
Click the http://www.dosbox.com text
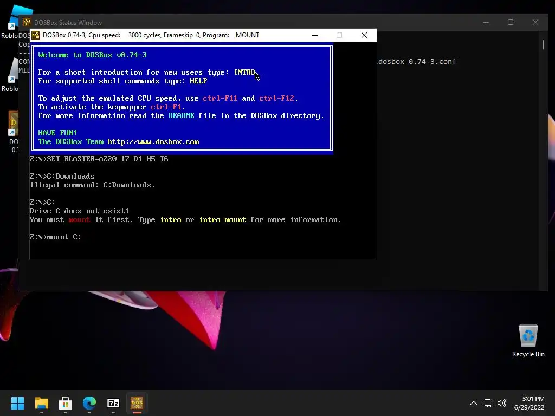pyautogui.click(x=153, y=141)
